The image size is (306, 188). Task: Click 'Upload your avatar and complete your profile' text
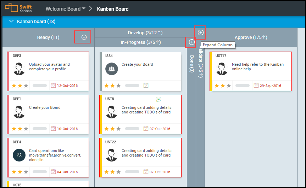pyautogui.click(x=49, y=67)
